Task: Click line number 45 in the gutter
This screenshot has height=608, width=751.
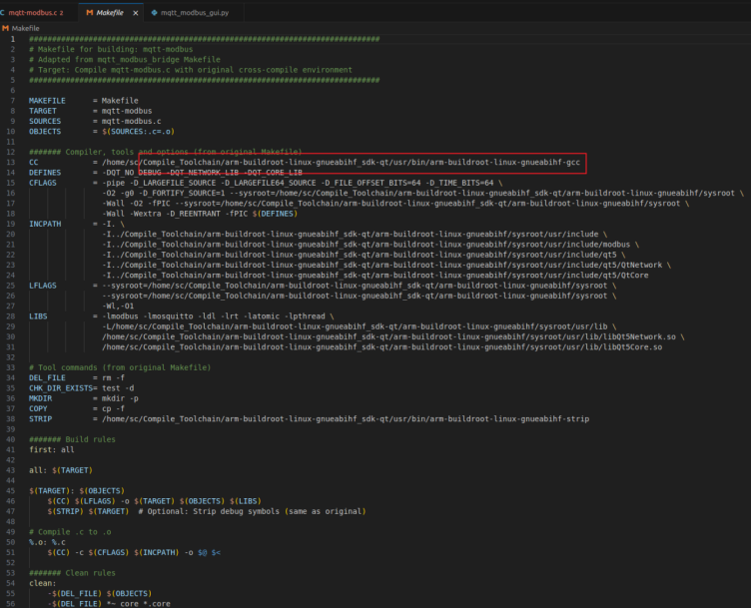Action: pos(12,490)
